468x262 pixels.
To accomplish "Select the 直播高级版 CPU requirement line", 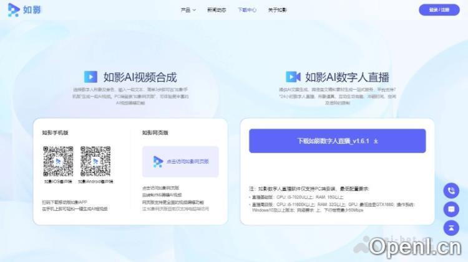I will (332, 207).
